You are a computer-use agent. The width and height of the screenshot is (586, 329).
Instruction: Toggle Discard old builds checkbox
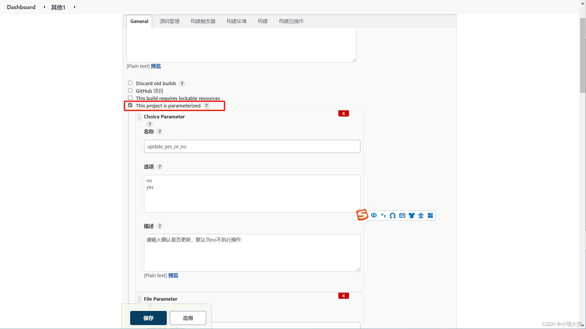click(130, 83)
